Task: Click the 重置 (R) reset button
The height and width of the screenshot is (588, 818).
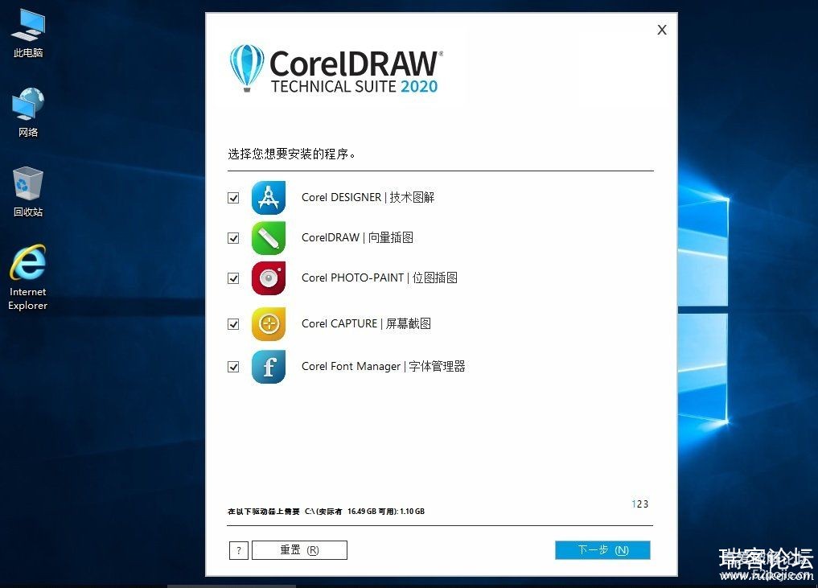Action: 299,550
